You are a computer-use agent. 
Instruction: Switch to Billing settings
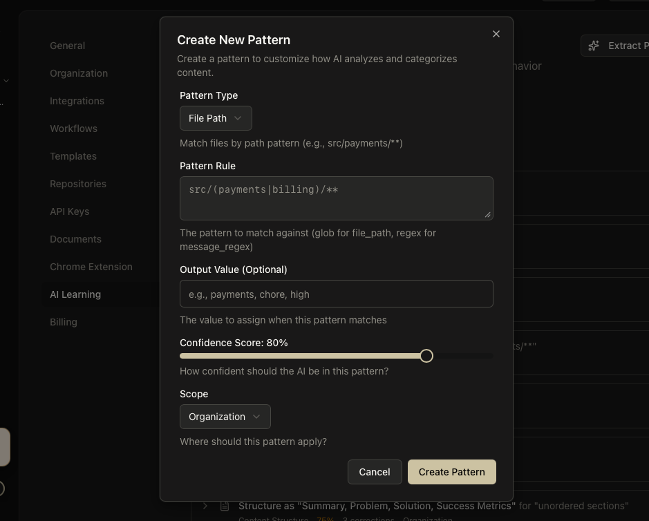64,322
